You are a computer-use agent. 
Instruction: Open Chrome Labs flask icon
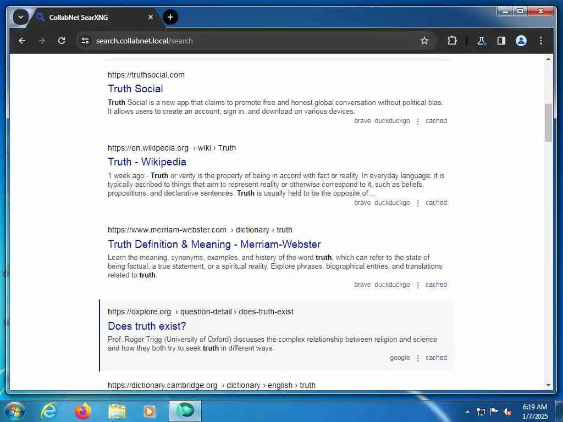pyautogui.click(x=482, y=41)
